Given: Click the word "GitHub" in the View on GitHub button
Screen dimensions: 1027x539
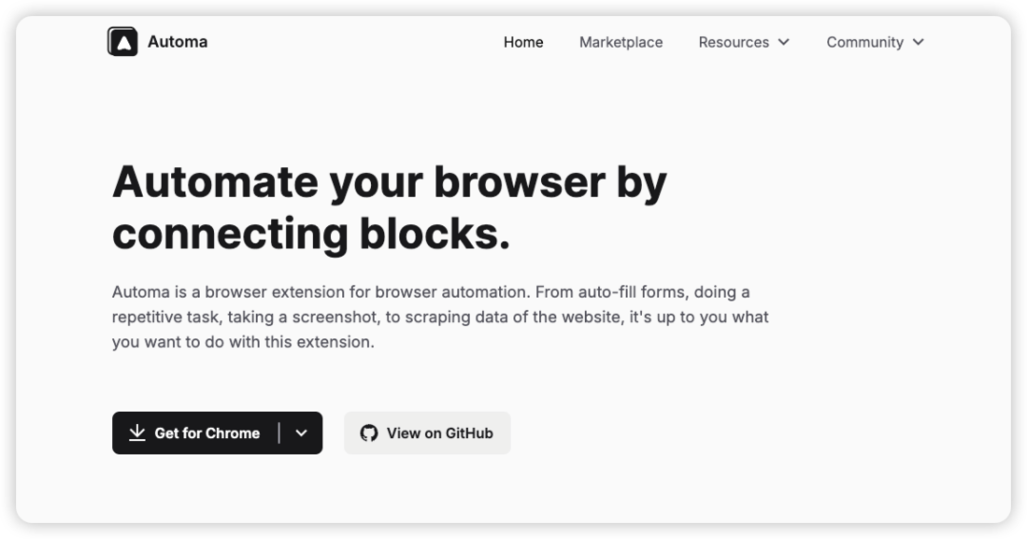Looking at the screenshot, I should (470, 433).
